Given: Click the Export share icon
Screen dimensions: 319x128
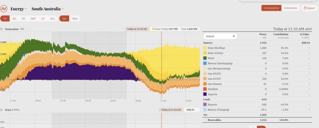Looking at the screenshot, I should [x=306, y=8].
